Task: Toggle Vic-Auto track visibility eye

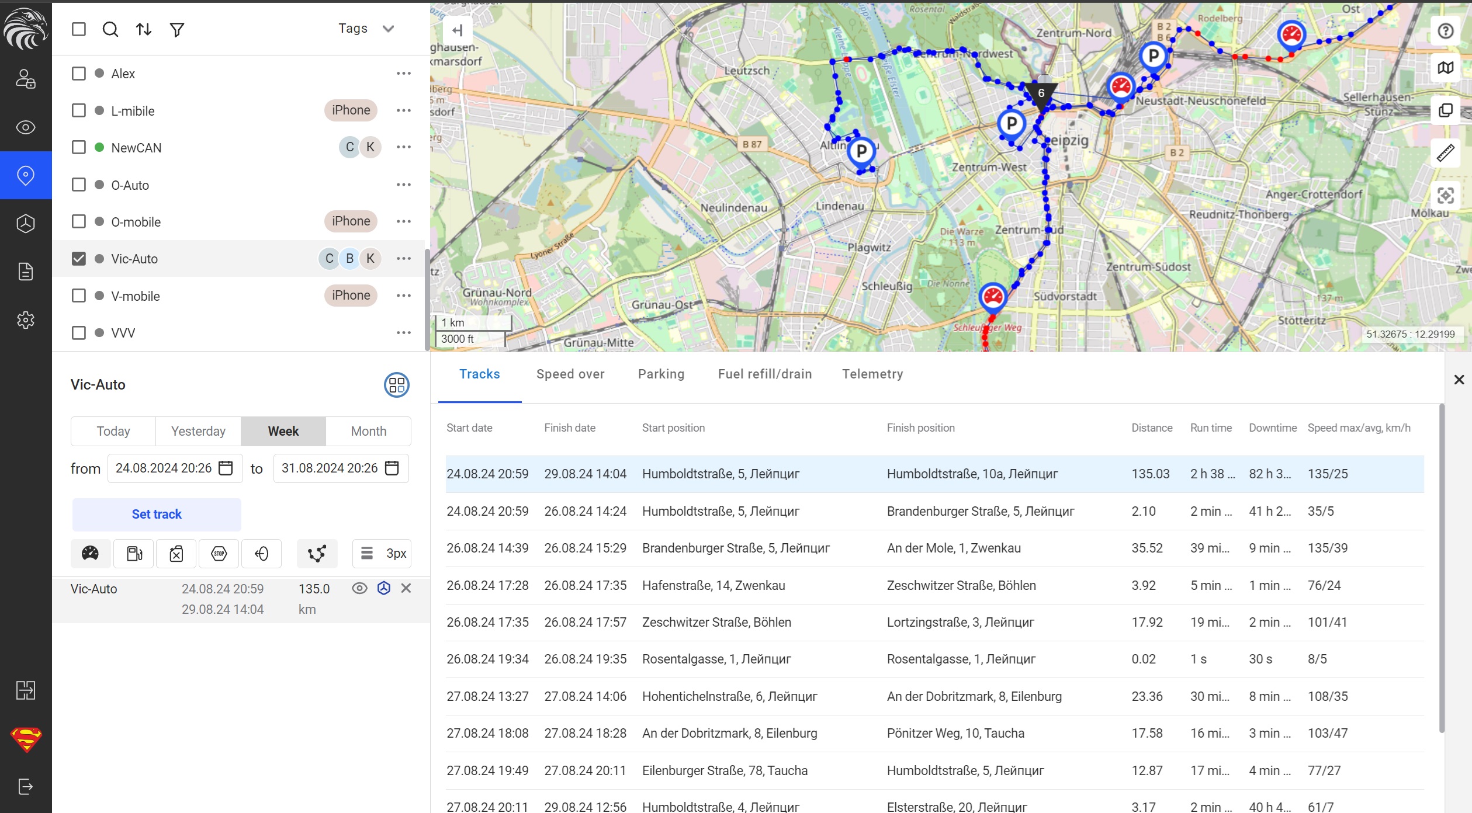Action: [360, 588]
